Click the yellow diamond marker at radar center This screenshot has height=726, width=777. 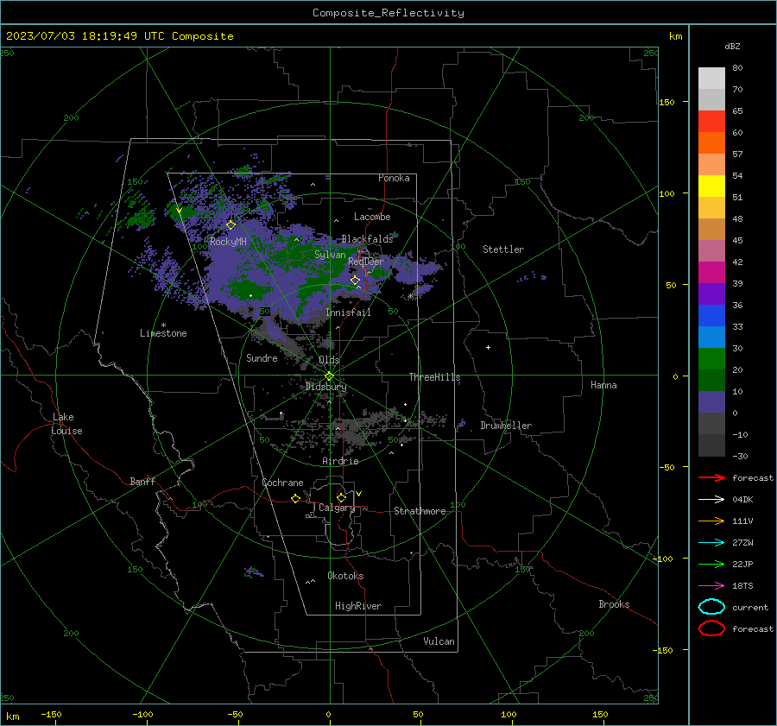[329, 376]
